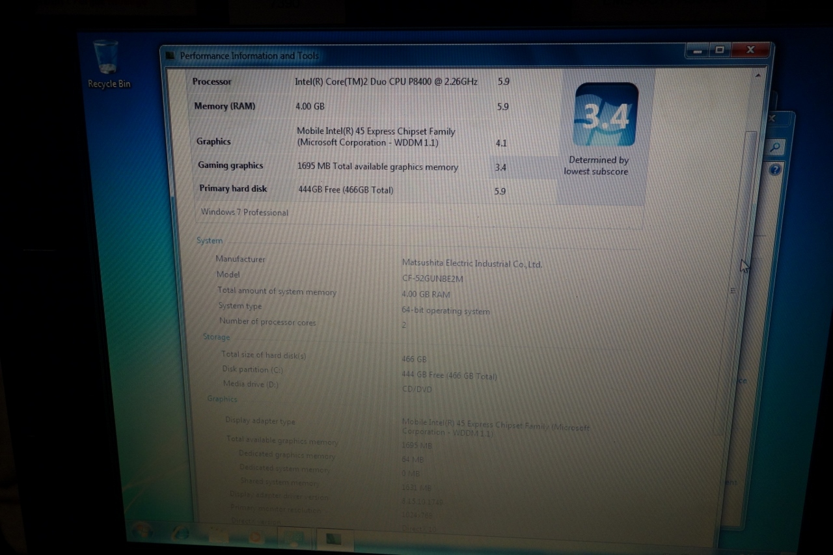This screenshot has width=833, height=555.
Task: Close the Performance Information and Tools window
Action: (x=750, y=49)
